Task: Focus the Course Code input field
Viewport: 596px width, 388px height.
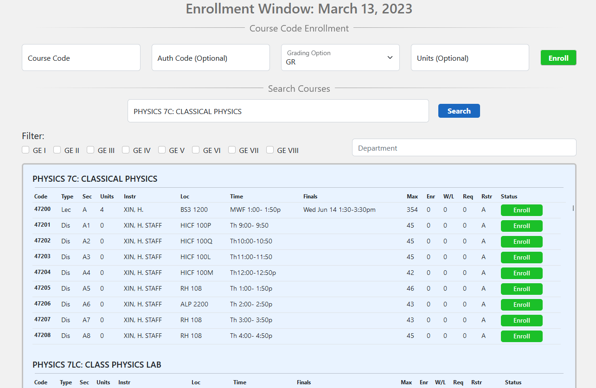Action: click(x=81, y=58)
